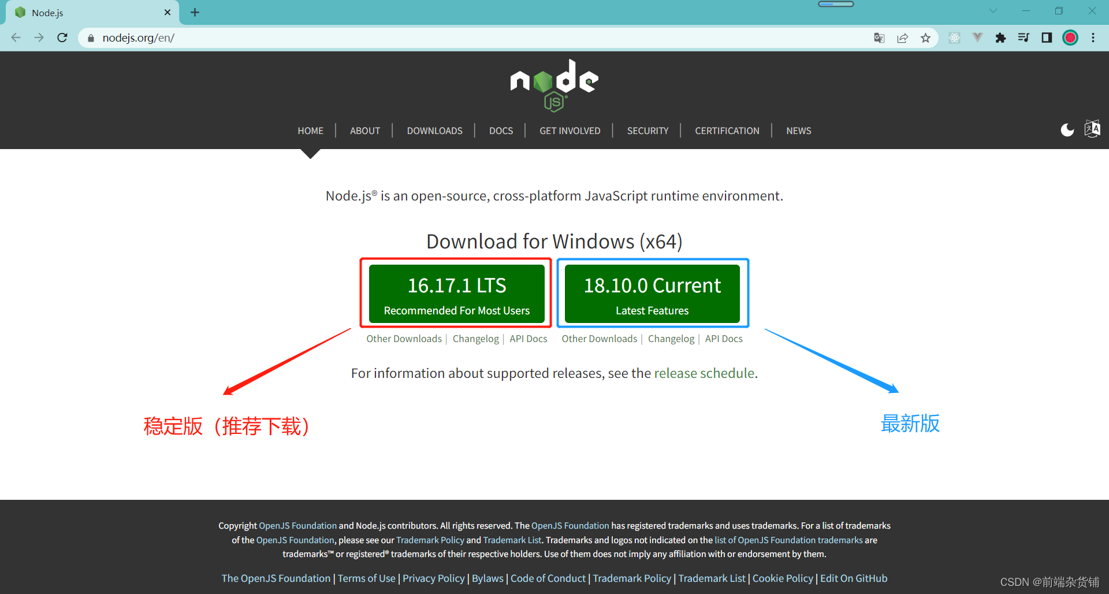Open the ABOUT navigation item
This screenshot has width=1109, height=594.
click(x=365, y=131)
